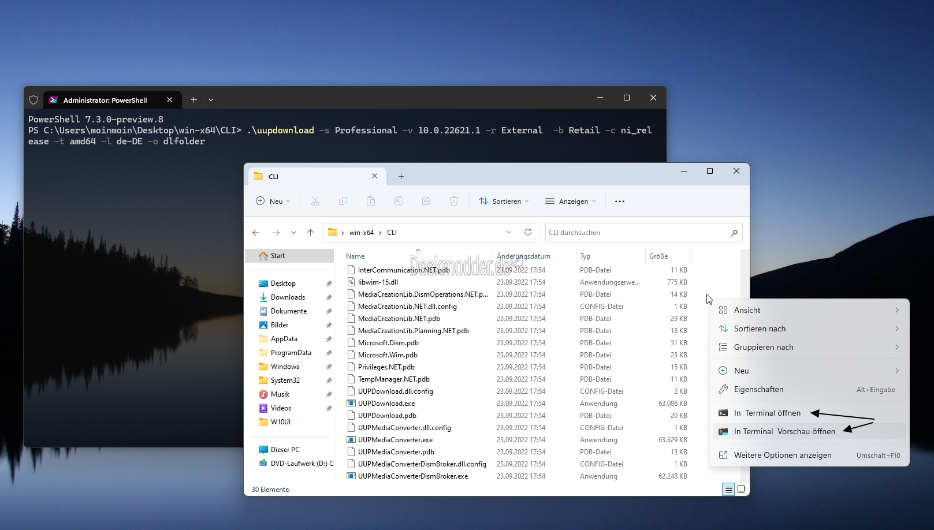Switch to details view icon in status bar
This screenshot has height=530, width=934.
728,490
